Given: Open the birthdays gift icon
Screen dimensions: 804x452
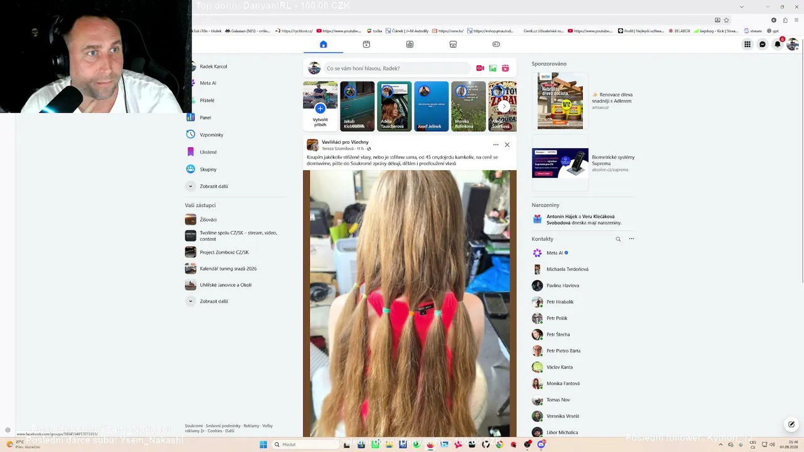Looking at the screenshot, I should coord(537,219).
